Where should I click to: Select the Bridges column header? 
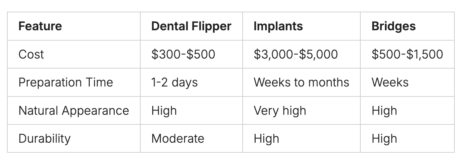point(394,26)
